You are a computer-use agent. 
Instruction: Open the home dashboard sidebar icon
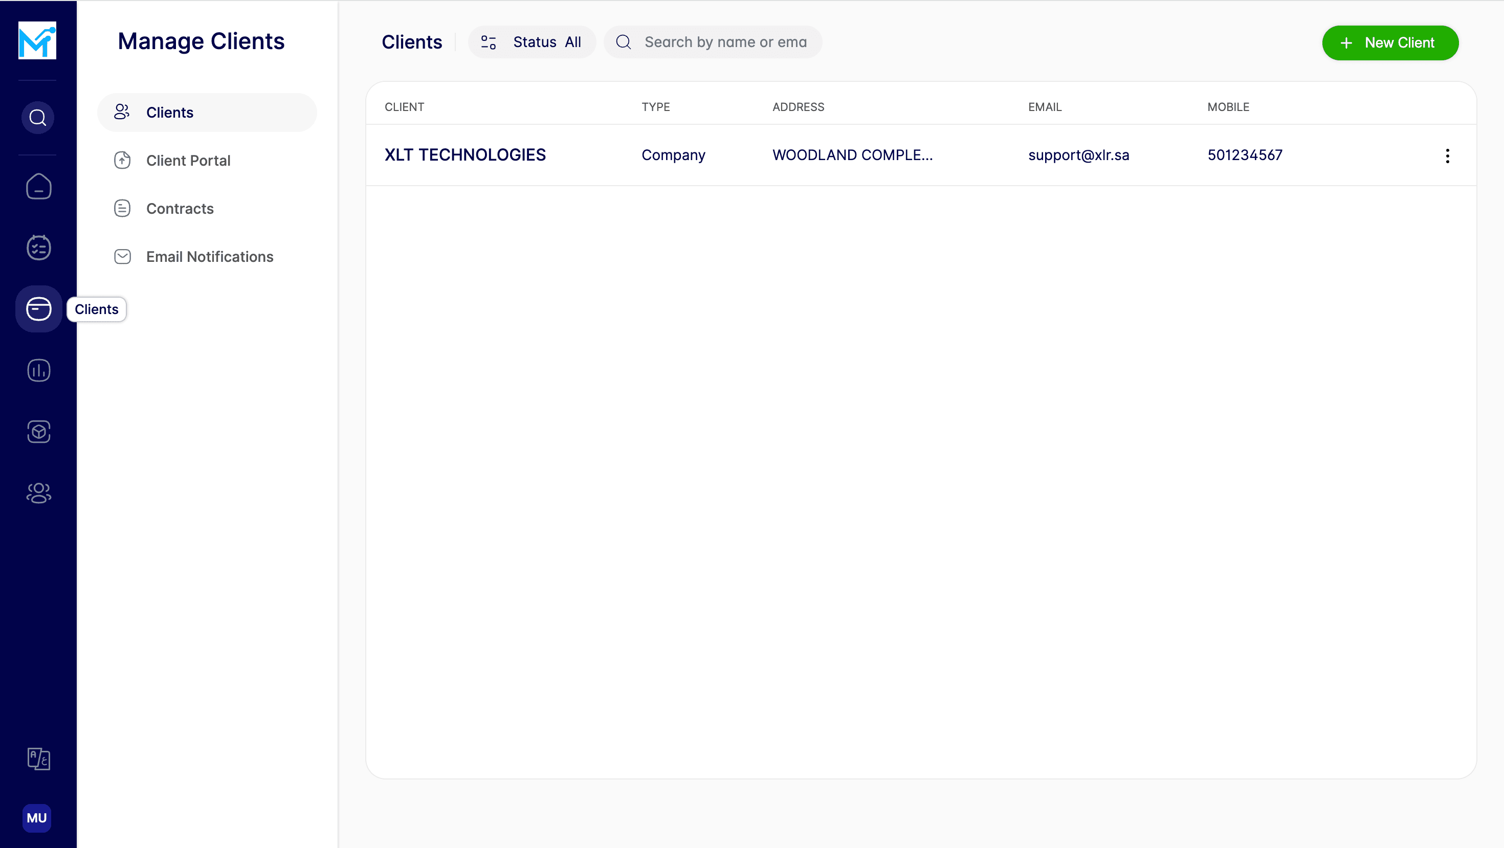[38, 187]
